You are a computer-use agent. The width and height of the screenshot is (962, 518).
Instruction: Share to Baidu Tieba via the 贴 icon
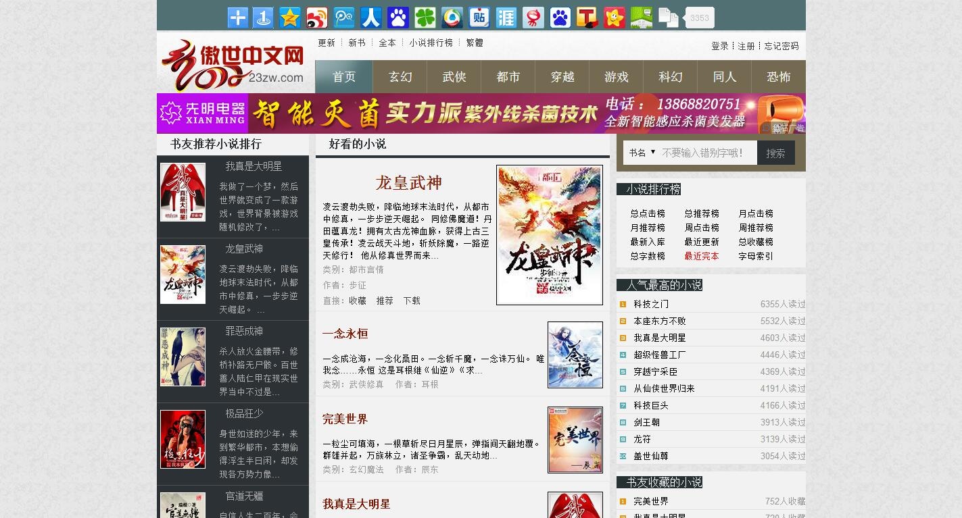pyautogui.click(x=479, y=18)
